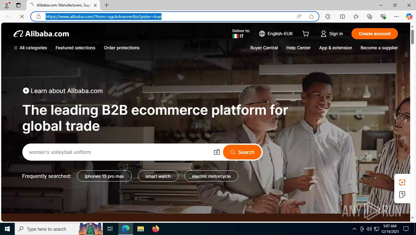Open the tab actions menu icon
This screenshot has height=235, width=416.
pos(18,5)
